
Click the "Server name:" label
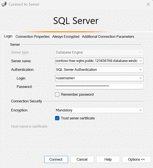pos(21,61)
